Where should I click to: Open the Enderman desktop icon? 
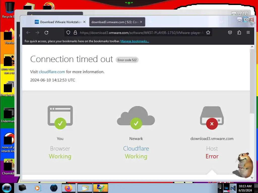click(8, 115)
